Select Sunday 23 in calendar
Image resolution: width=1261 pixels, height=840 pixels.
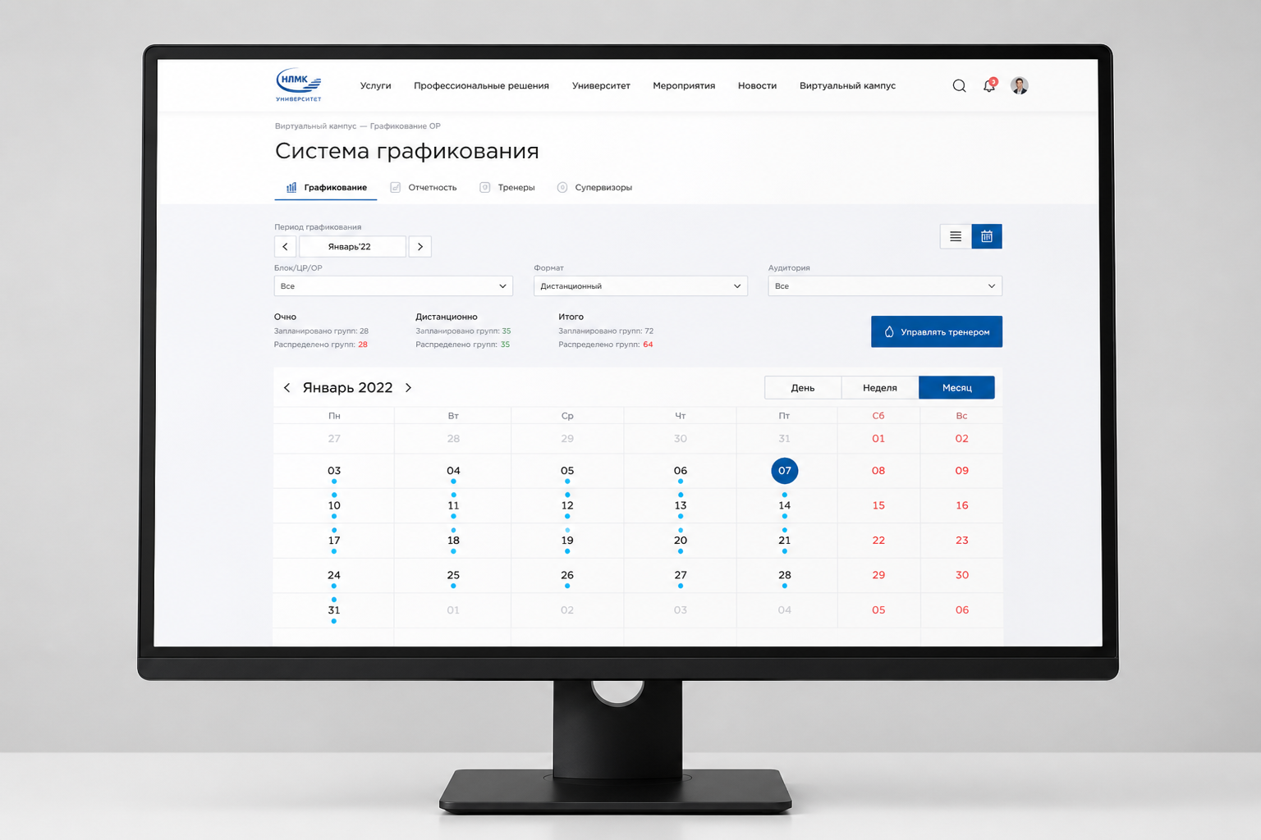coord(962,541)
